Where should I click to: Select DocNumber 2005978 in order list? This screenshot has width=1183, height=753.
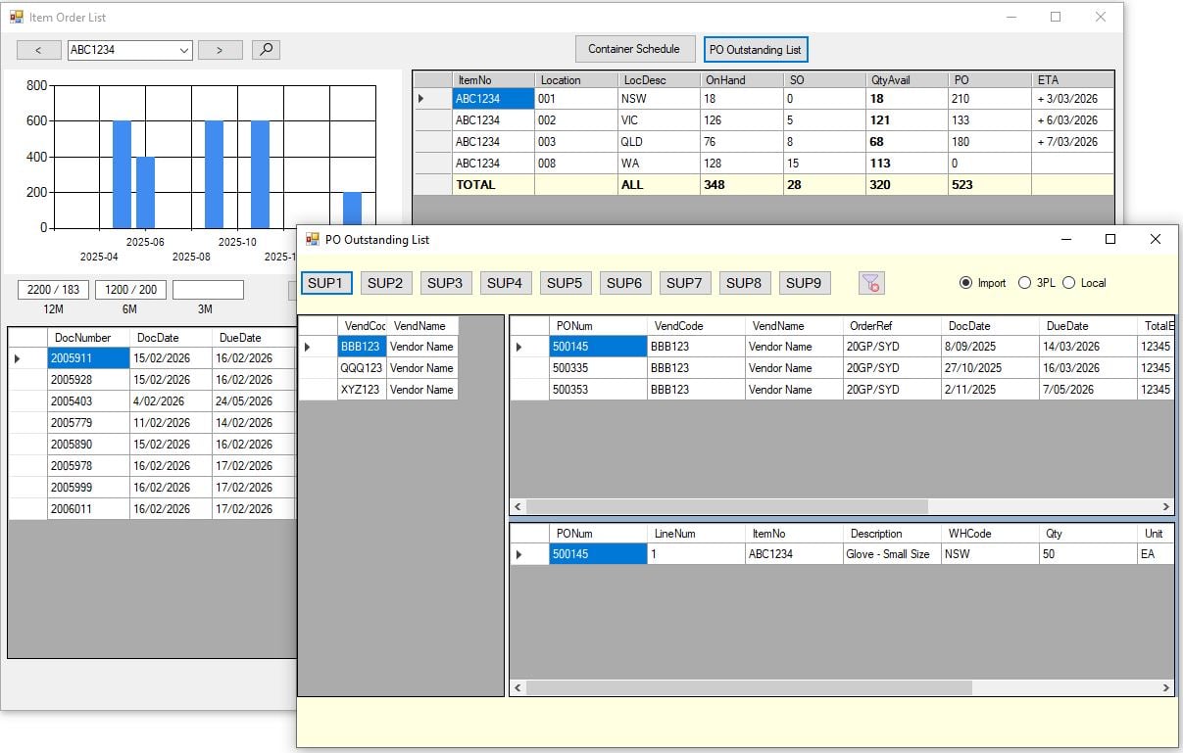tap(88, 466)
